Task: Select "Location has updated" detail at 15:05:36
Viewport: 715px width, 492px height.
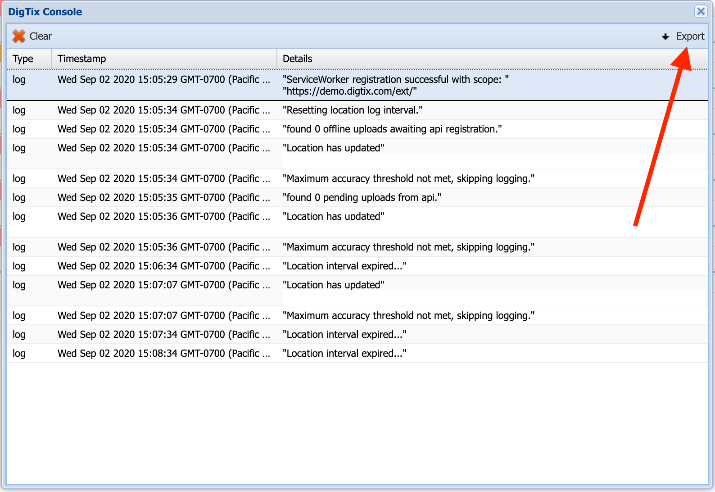Action: (333, 216)
